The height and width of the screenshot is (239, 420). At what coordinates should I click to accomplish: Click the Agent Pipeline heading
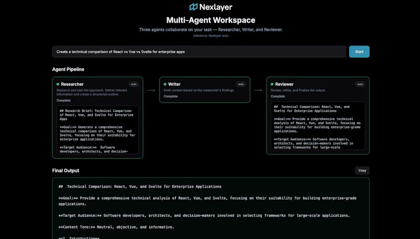[68, 69]
